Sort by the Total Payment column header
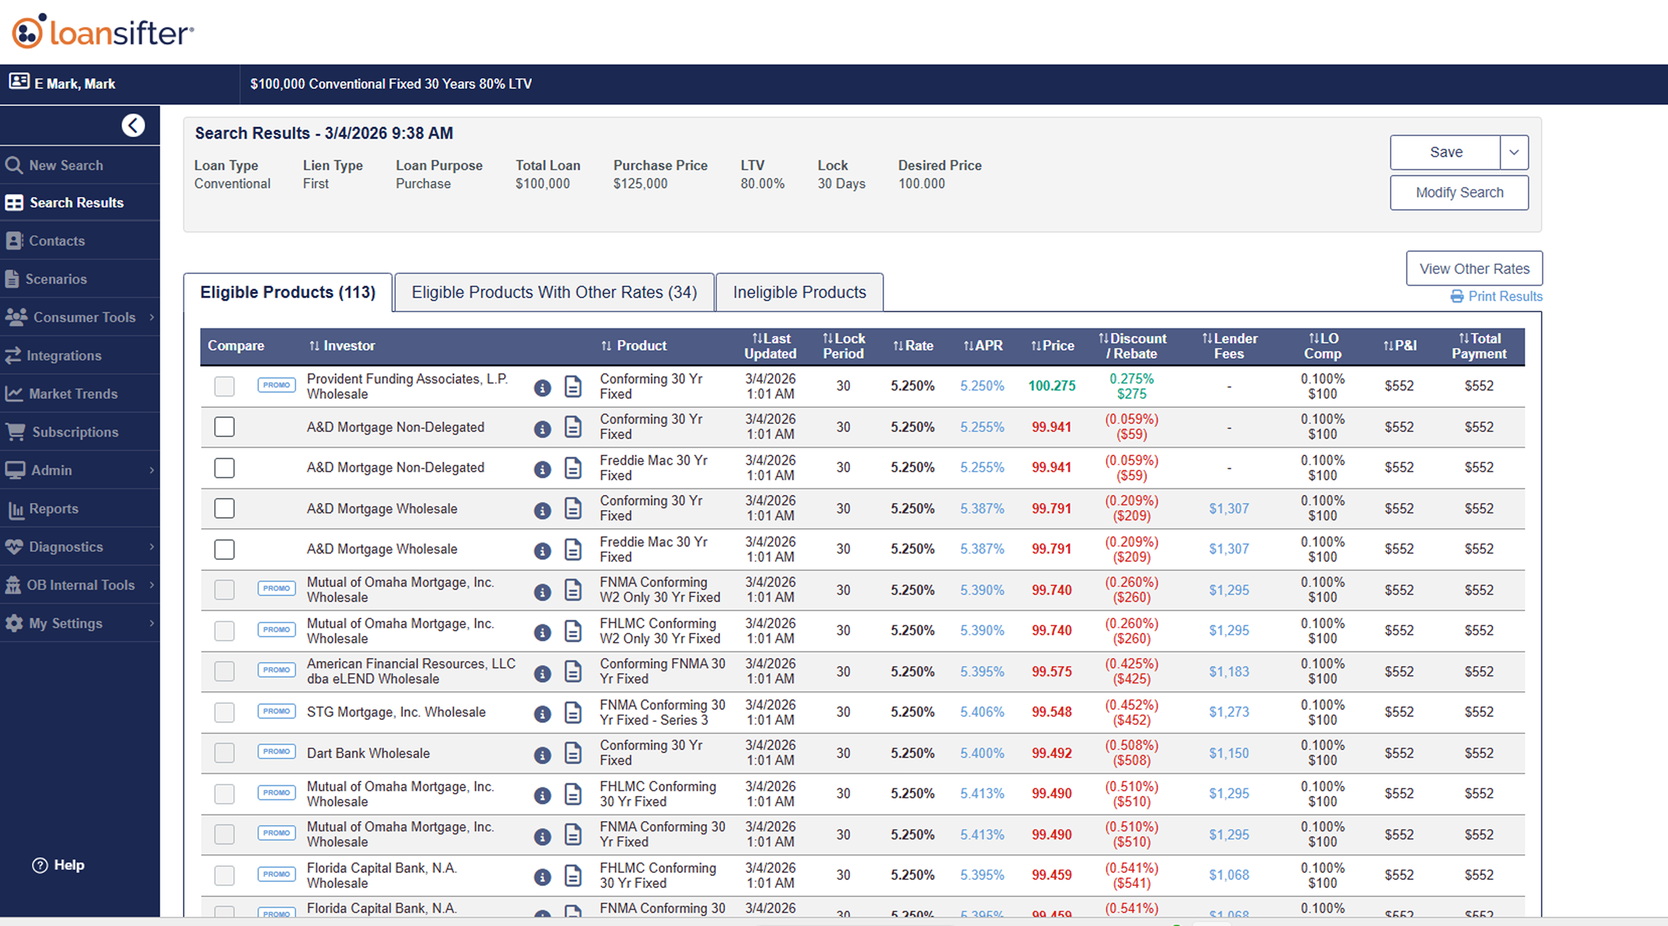This screenshot has width=1668, height=926. [x=1479, y=346]
